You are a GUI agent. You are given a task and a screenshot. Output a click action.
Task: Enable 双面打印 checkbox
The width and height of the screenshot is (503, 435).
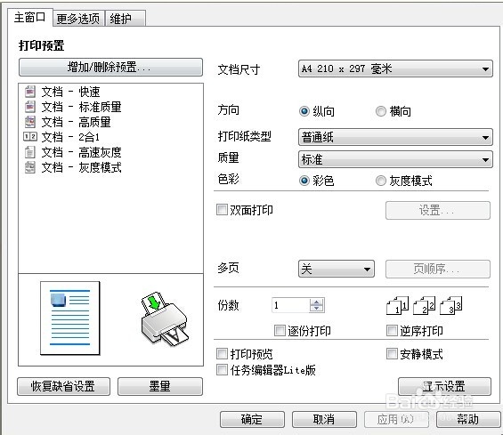coord(222,210)
